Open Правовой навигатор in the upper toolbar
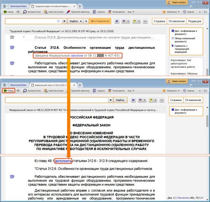This screenshot has width=210, height=202. tap(78, 12)
